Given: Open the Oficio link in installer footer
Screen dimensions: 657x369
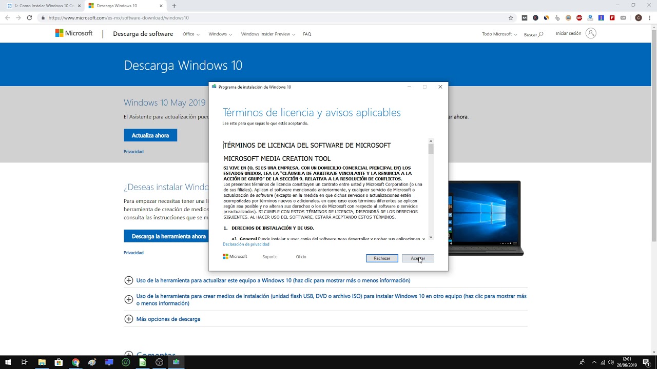Looking at the screenshot, I should coord(301,257).
